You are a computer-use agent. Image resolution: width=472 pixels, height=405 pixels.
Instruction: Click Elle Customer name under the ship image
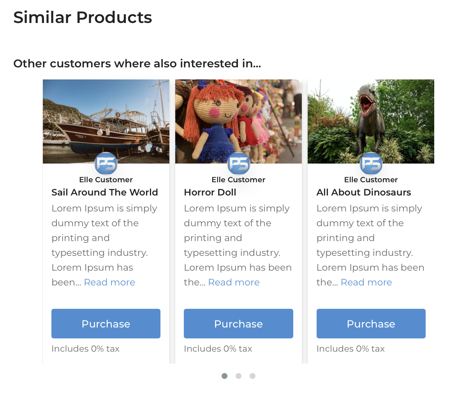[x=106, y=180]
